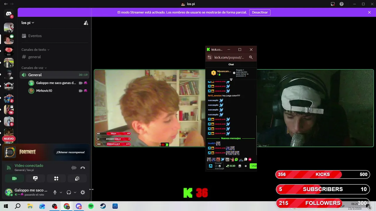Viewport: 376px width, 211px height.
Task: Click the NUEVO unread servers pill
Action: tap(9, 139)
